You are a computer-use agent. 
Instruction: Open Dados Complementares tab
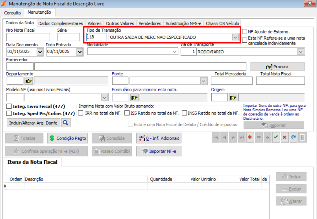click(61, 23)
